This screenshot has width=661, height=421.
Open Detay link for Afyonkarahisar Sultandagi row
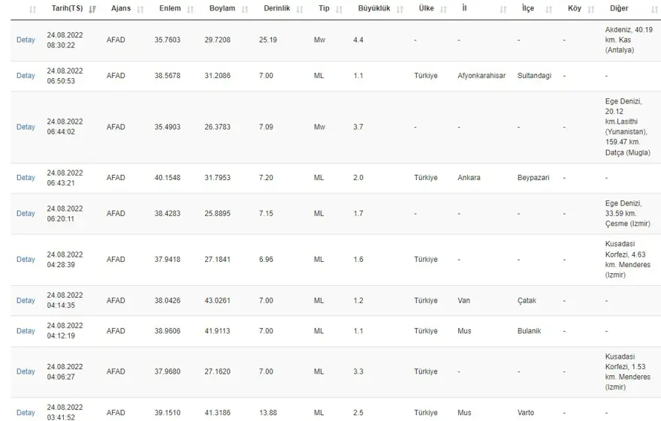[x=26, y=76]
